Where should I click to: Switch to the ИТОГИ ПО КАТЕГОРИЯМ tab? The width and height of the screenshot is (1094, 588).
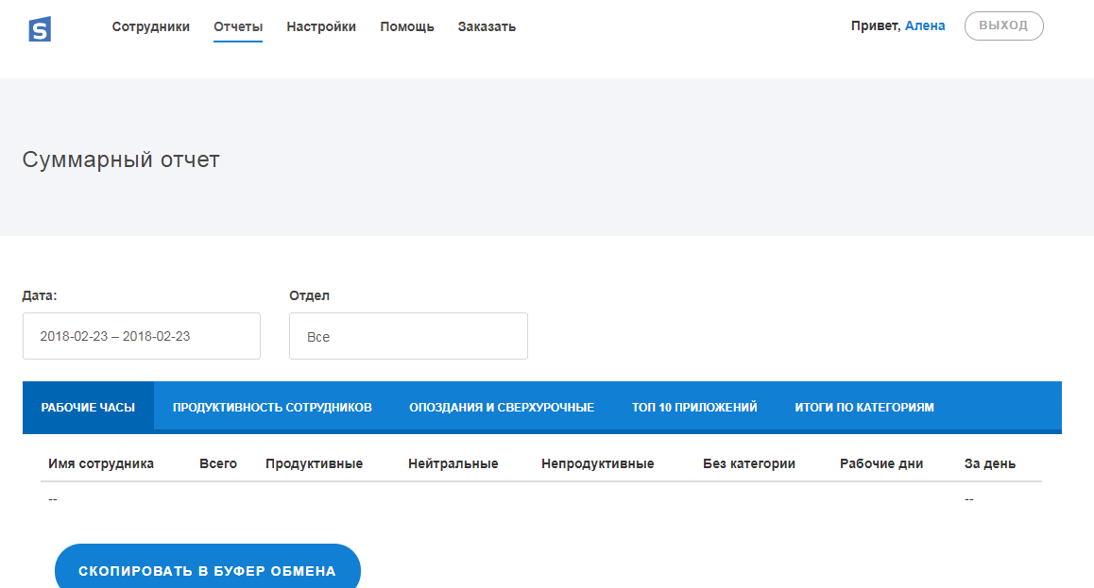[x=863, y=407]
